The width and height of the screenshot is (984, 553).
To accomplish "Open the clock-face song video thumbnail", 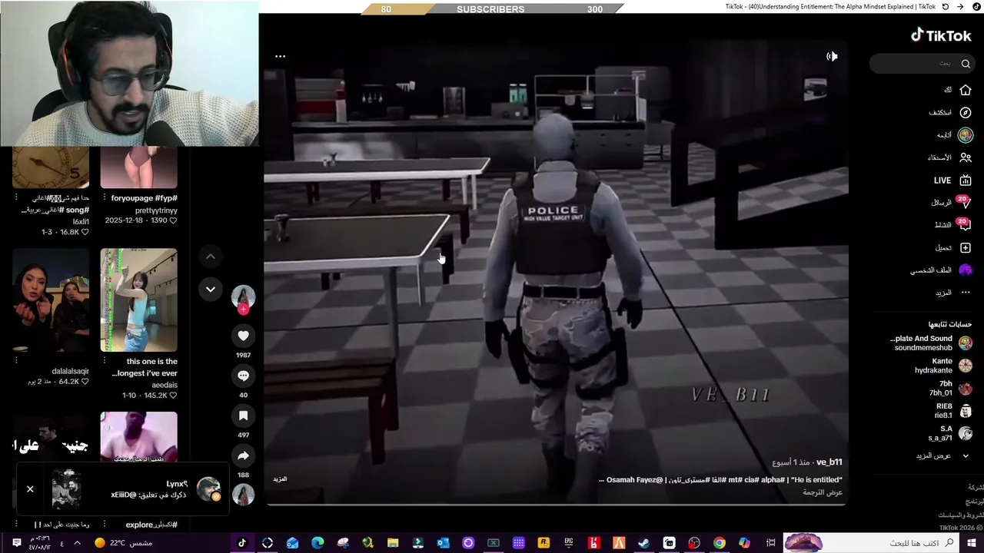I will pyautogui.click(x=51, y=169).
